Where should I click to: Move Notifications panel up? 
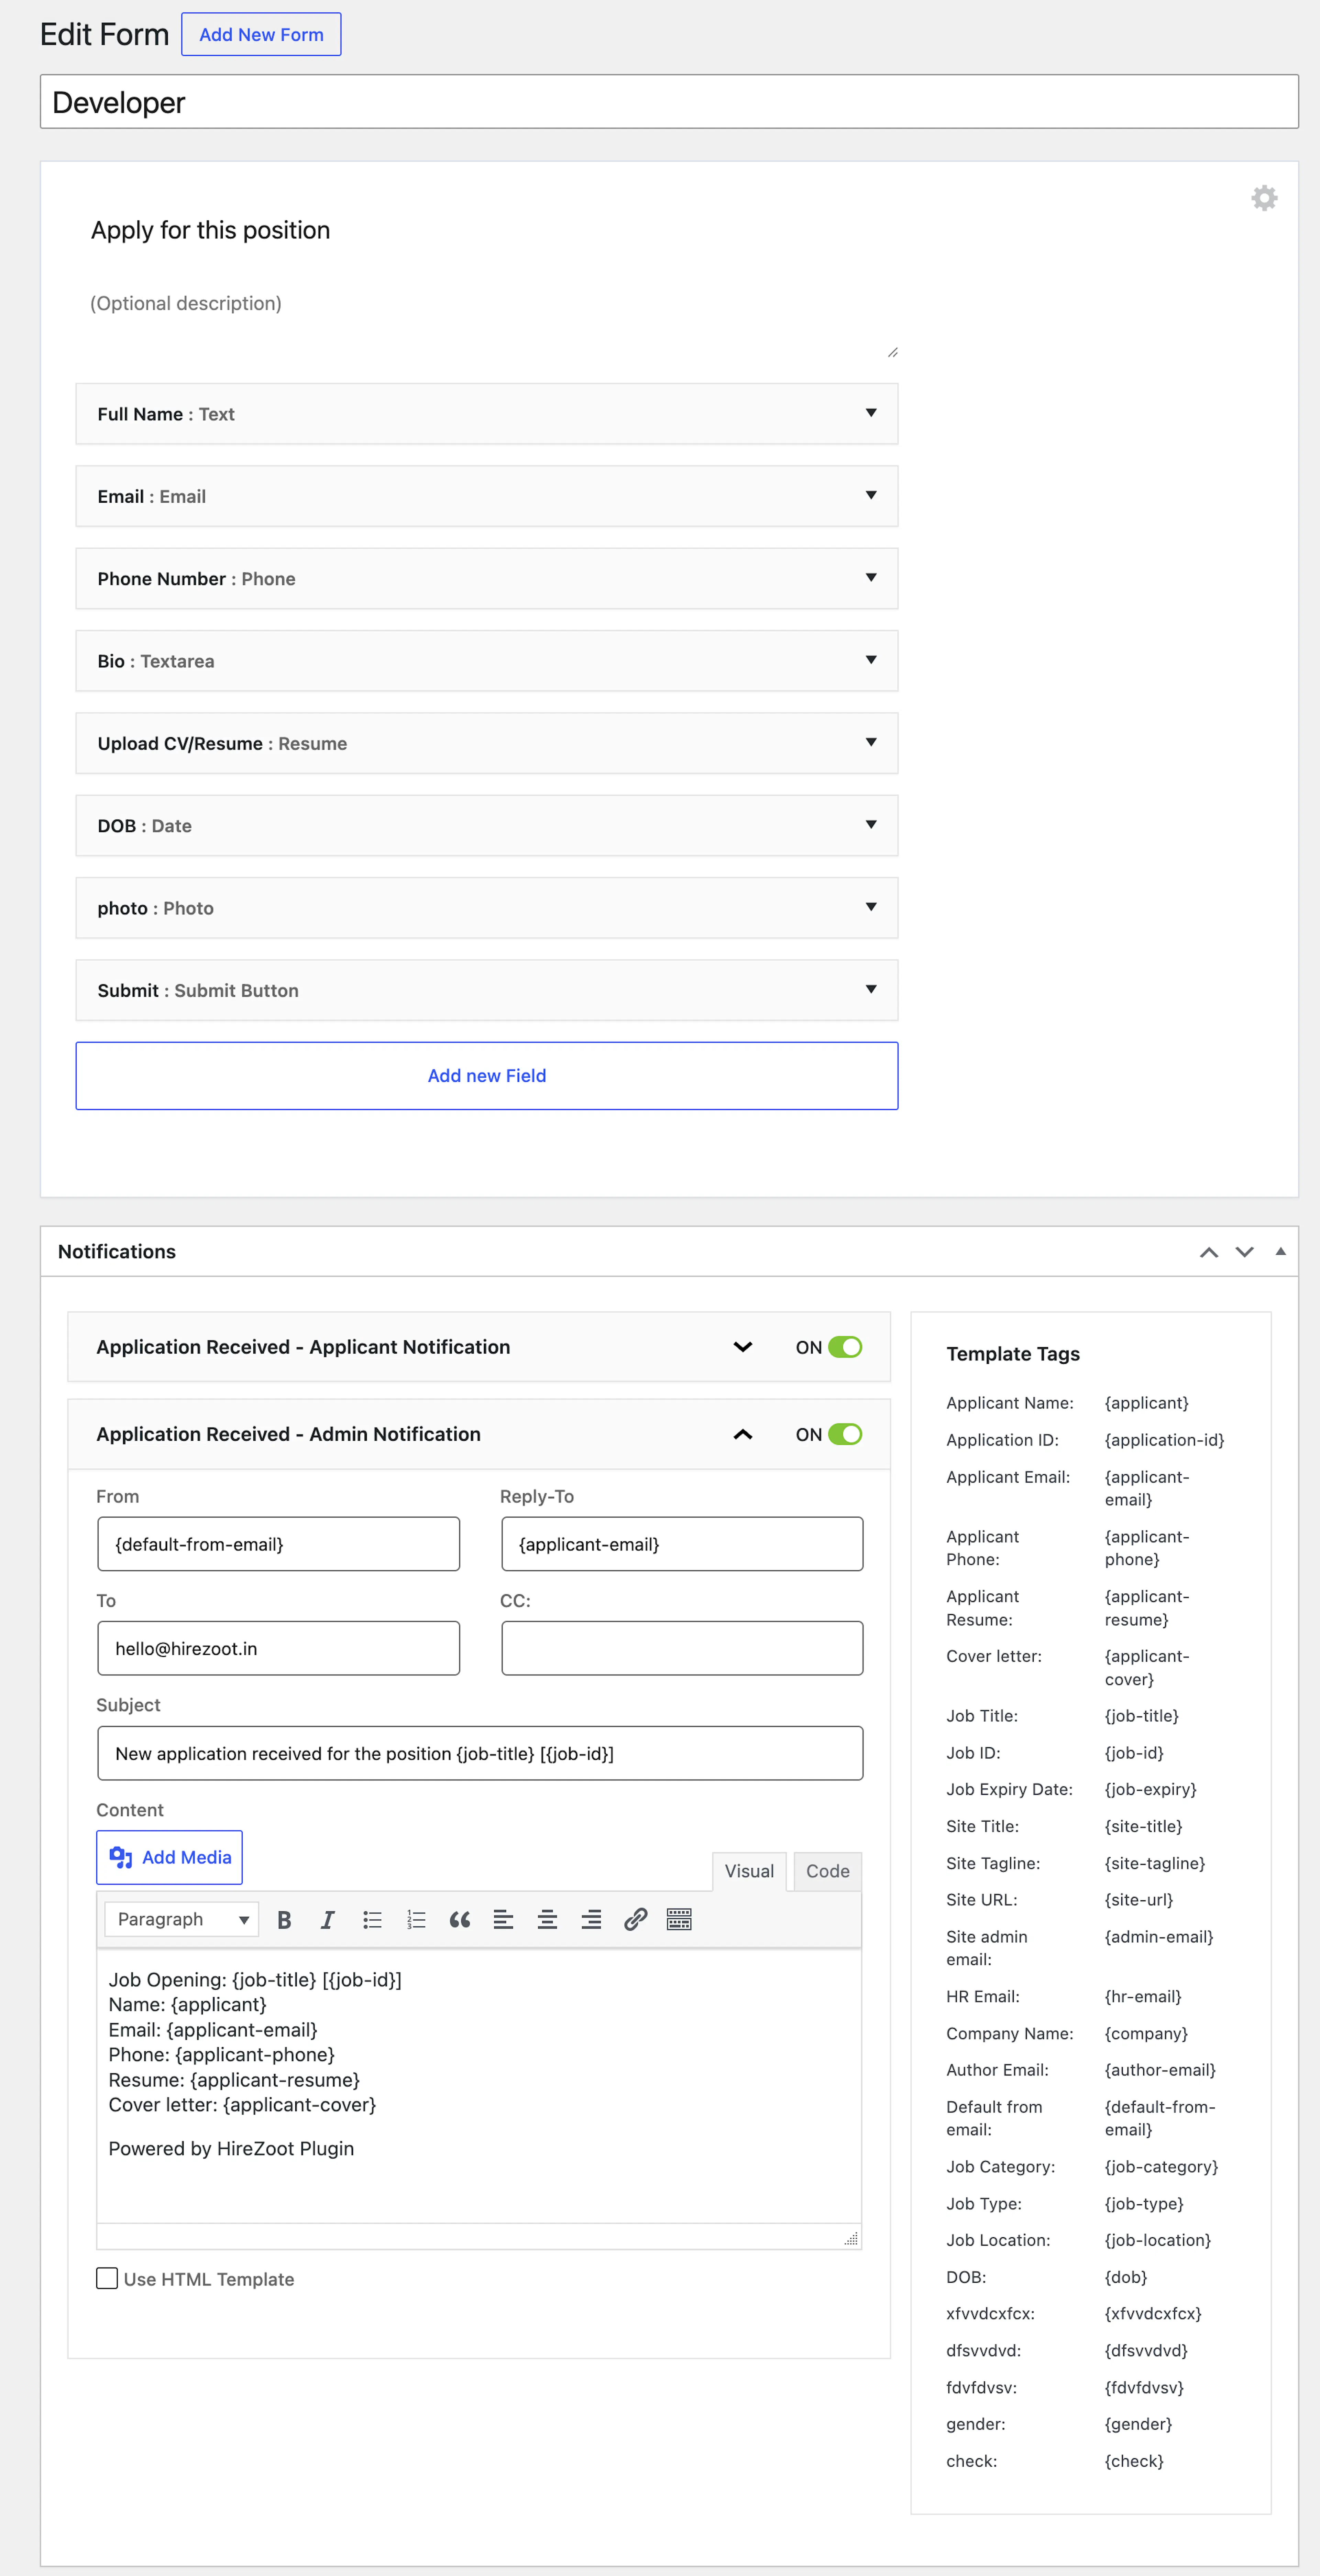click(1209, 1252)
